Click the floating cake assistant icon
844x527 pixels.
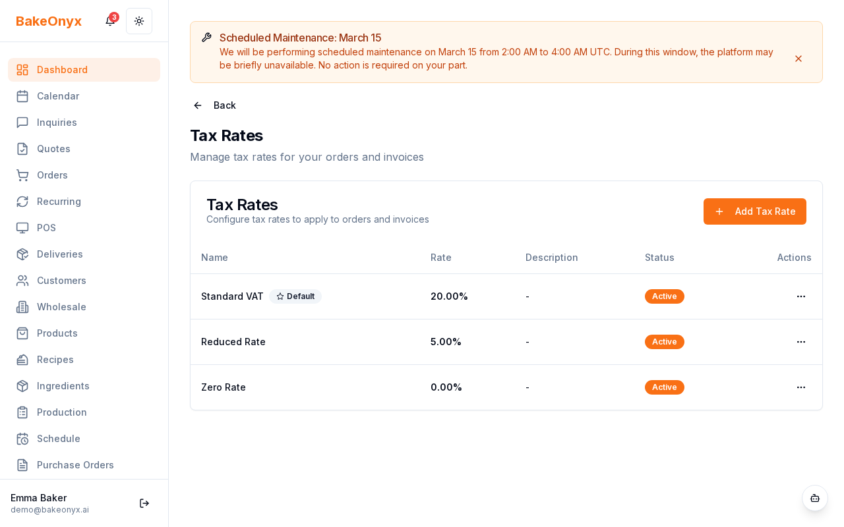click(815, 498)
